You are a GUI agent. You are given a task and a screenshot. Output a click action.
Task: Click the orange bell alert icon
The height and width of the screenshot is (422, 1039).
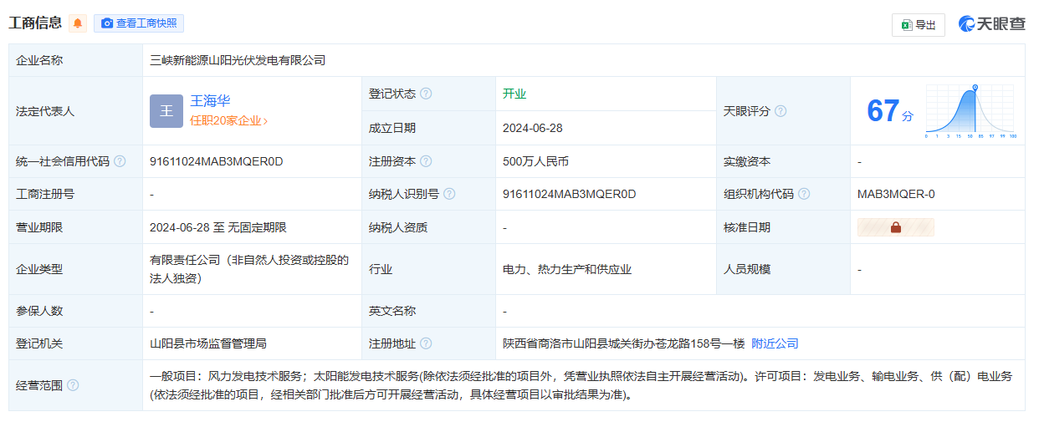[x=78, y=23]
